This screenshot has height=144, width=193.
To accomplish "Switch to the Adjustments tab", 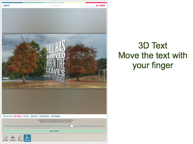I will [x=44, y=116].
